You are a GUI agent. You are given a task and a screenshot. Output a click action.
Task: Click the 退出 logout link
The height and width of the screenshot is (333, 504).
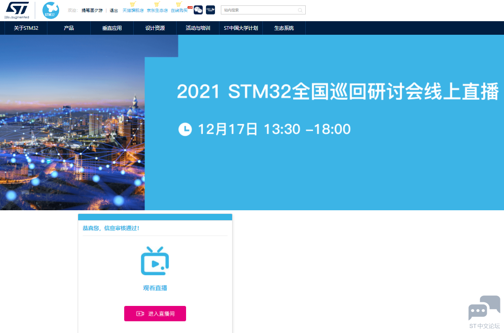click(x=114, y=10)
